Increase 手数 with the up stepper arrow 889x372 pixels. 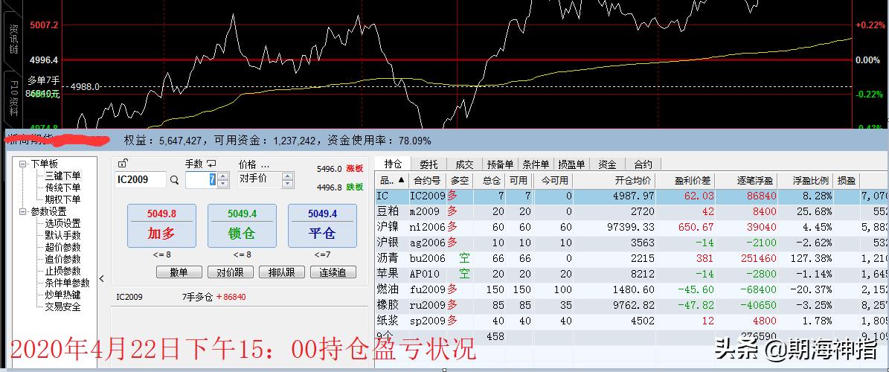pos(223,176)
